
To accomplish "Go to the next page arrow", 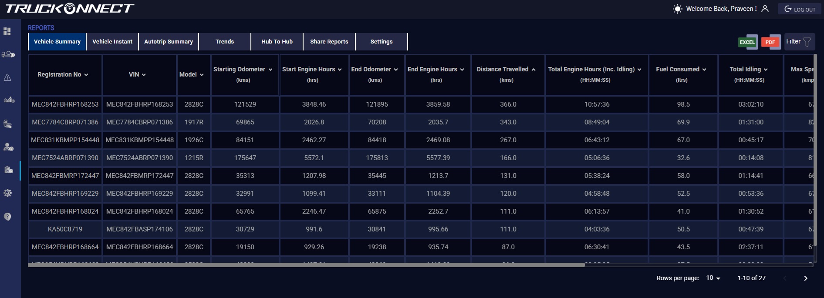I will pyautogui.click(x=805, y=278).
